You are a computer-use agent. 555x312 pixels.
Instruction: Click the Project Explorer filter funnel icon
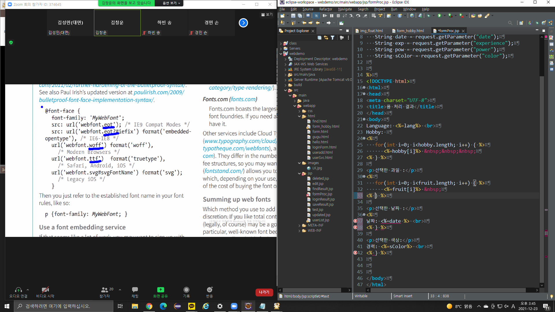click(x=332, y=38)
